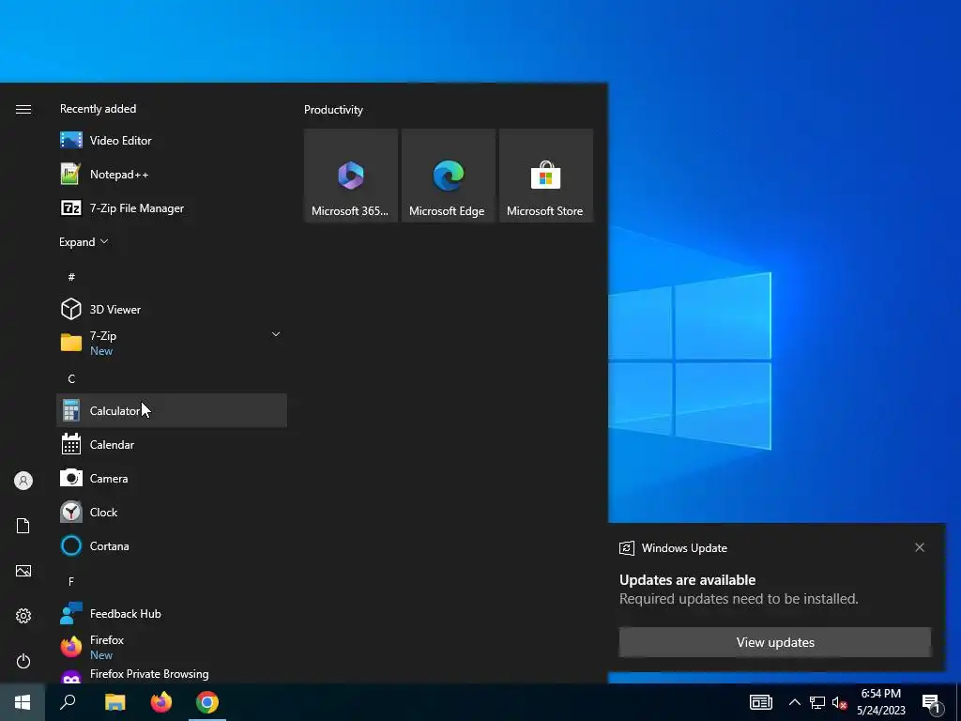Launch Firefox from the app list
This screenshot has height=721, width=961.
pyautogui.click(x=172, y=647)
